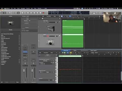
Task: Open the Apple menu
Action: point(2,8)
